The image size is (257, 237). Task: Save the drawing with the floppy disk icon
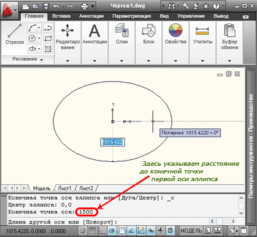(46, 6)
